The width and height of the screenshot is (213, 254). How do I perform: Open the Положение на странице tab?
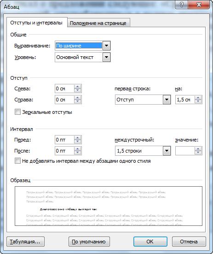98,23
